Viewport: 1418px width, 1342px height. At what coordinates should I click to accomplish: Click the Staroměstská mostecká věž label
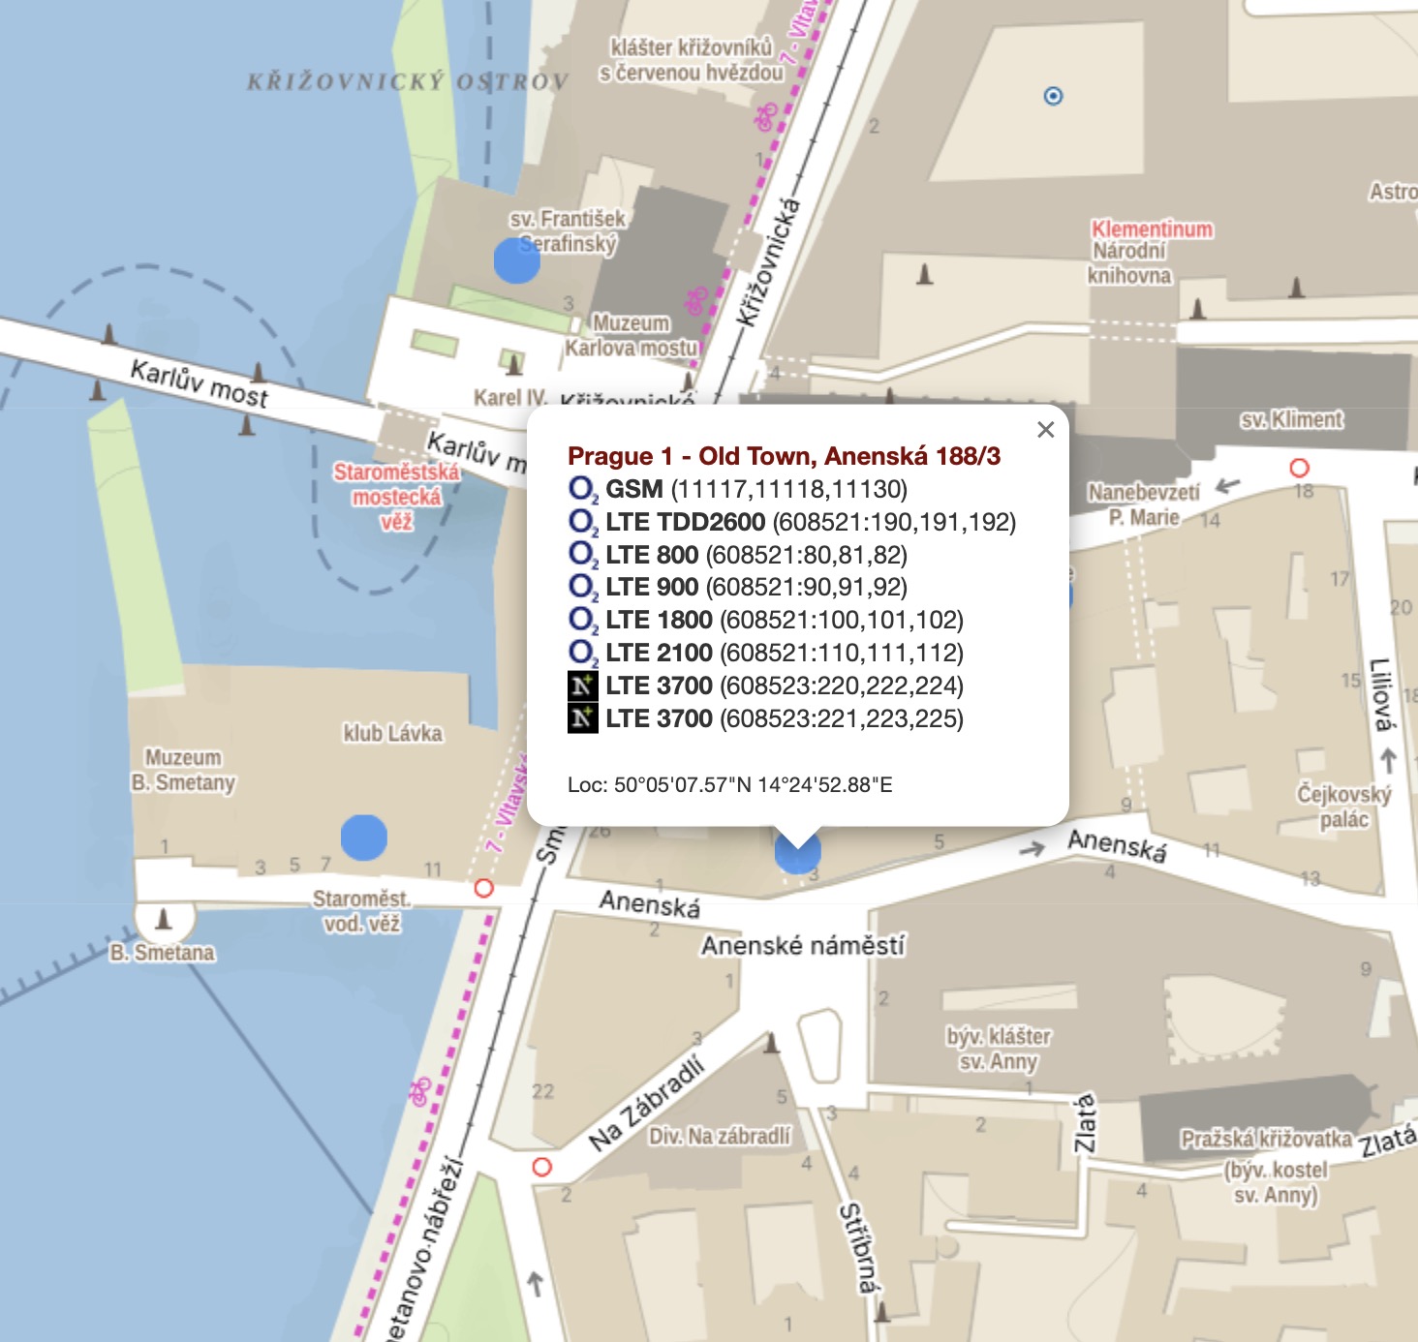point(396,497)
